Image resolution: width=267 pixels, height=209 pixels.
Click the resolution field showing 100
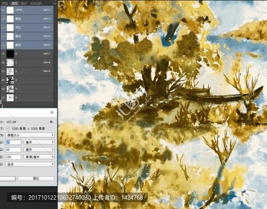(13, 157)
